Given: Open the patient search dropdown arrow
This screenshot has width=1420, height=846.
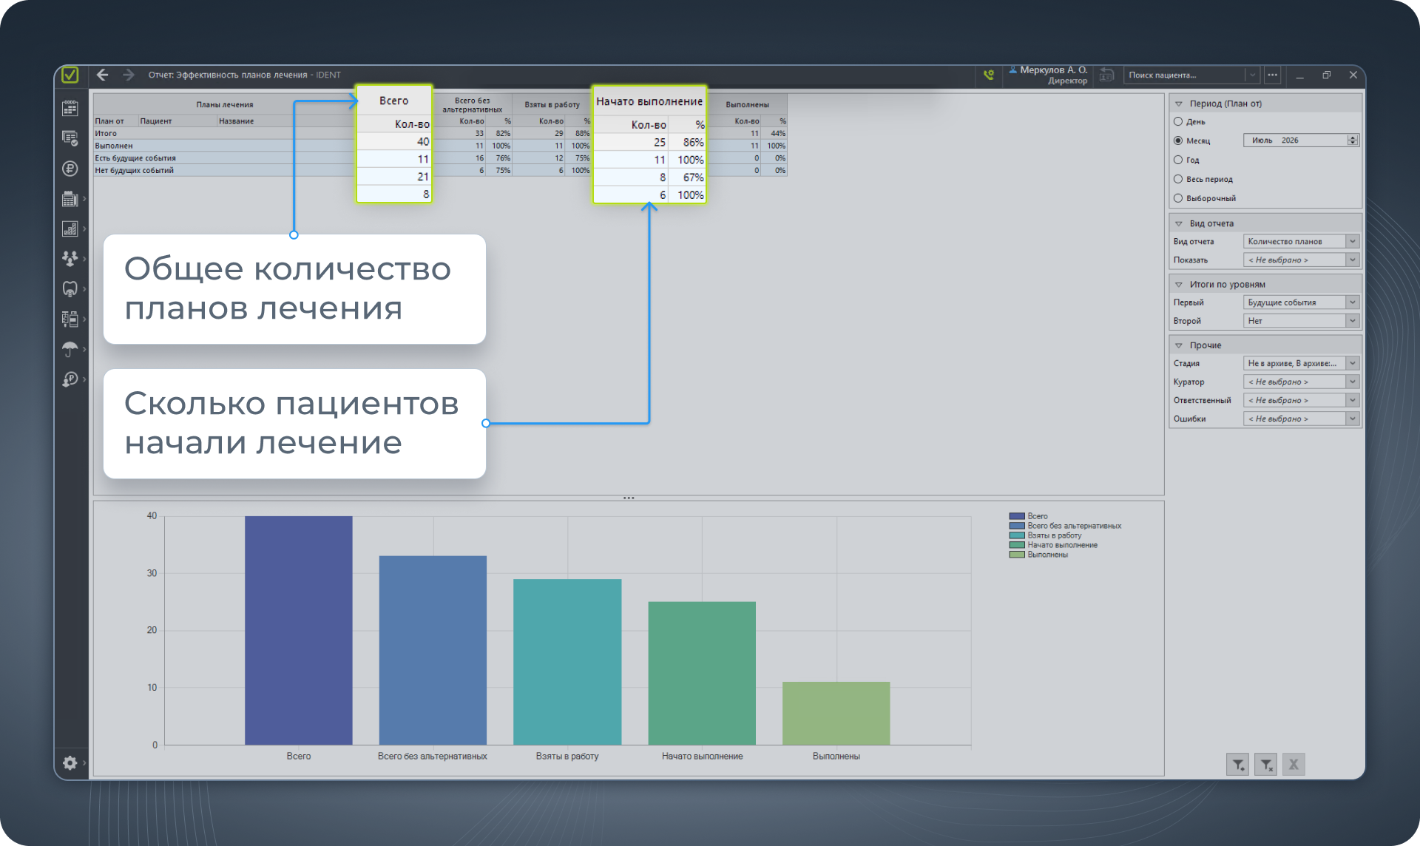Looking at the screenshot, I should 1252,75.
